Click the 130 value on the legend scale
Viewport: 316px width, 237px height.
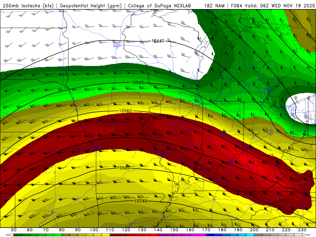tap(142, 230)
